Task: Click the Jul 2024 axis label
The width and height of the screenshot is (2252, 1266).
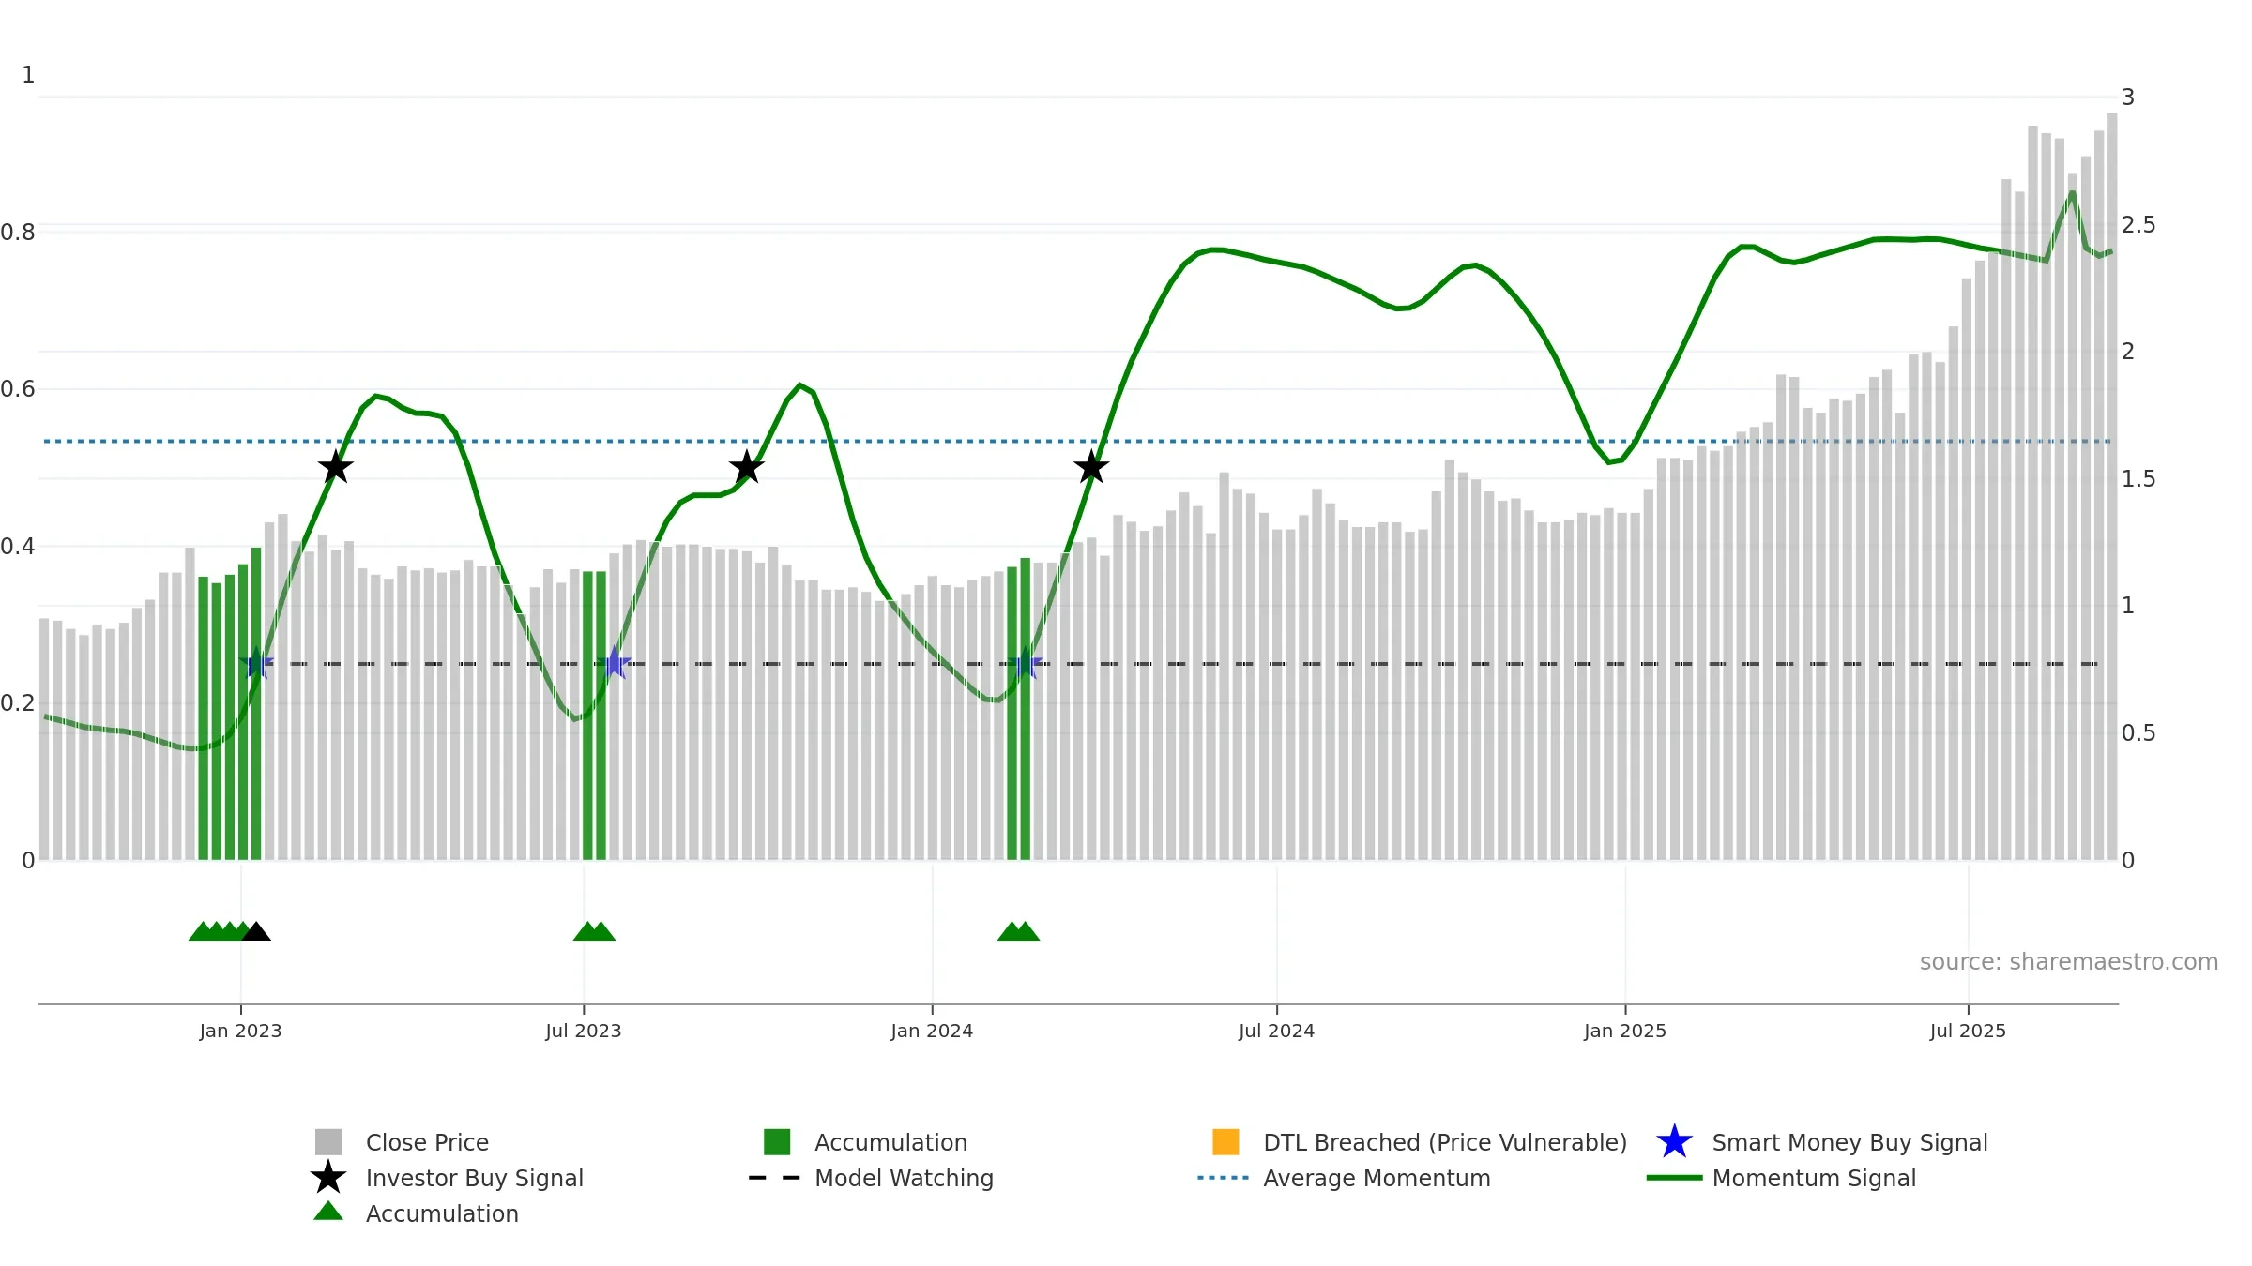Action: [x=1276, y=1032]
